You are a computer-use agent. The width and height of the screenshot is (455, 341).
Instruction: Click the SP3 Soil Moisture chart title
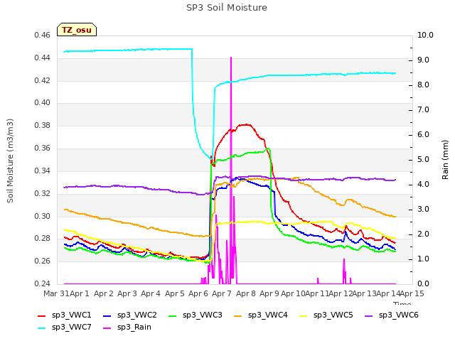[227, 8]
